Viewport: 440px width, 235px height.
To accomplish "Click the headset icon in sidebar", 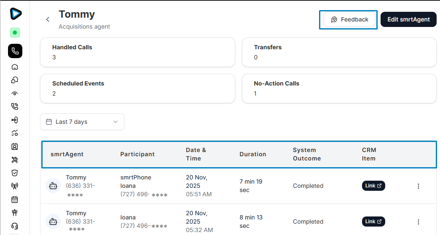I will [x=15, y=226].
